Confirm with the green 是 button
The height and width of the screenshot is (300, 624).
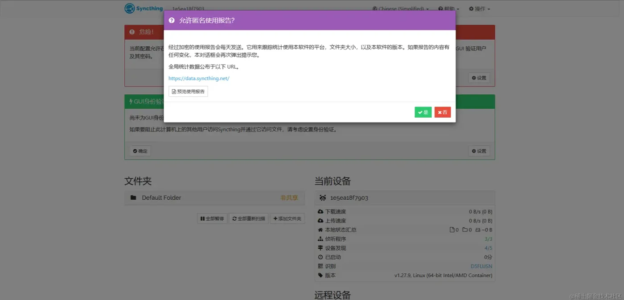tap(423, 112)
